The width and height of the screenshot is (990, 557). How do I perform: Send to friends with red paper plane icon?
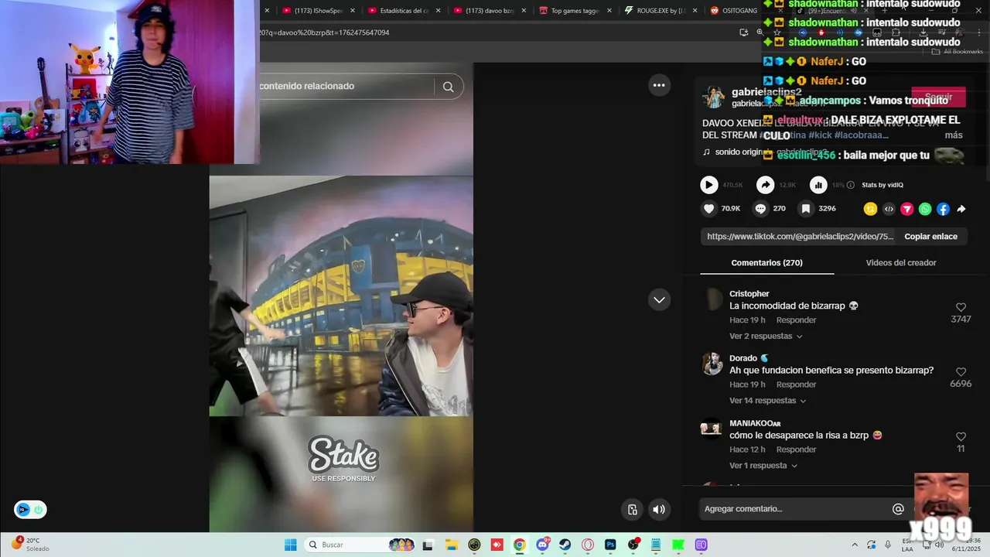tap(907, 209)
